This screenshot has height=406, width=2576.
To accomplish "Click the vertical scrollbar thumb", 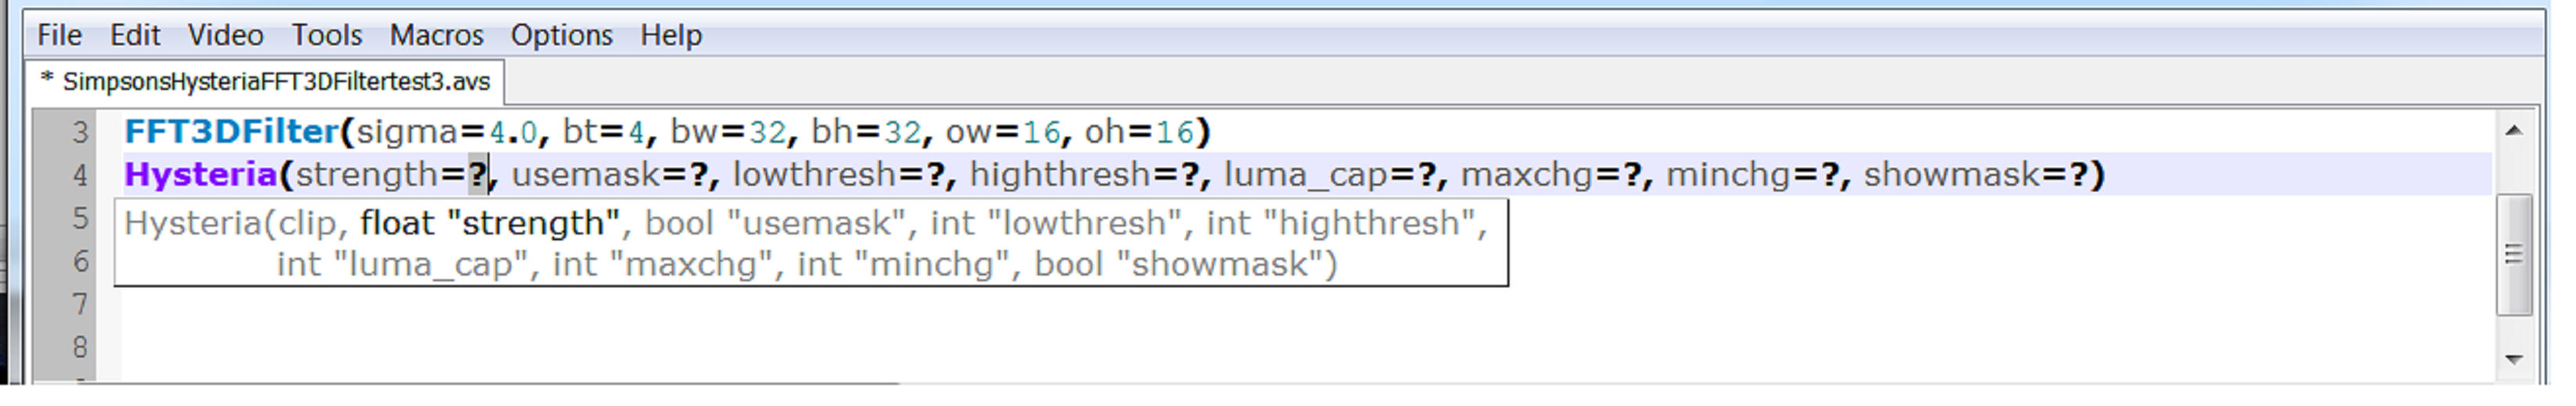I will click(x=2514, y=255).
